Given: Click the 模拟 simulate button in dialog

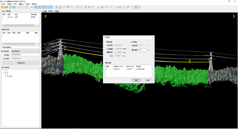Looking at the screenshot, I should 137,80.
